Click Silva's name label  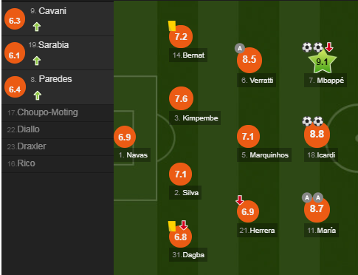185,192
